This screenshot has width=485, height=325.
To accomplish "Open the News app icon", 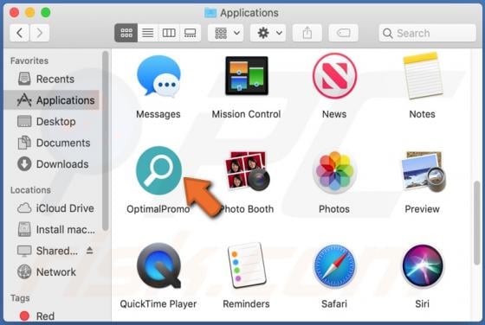I will tap(334, 75).
